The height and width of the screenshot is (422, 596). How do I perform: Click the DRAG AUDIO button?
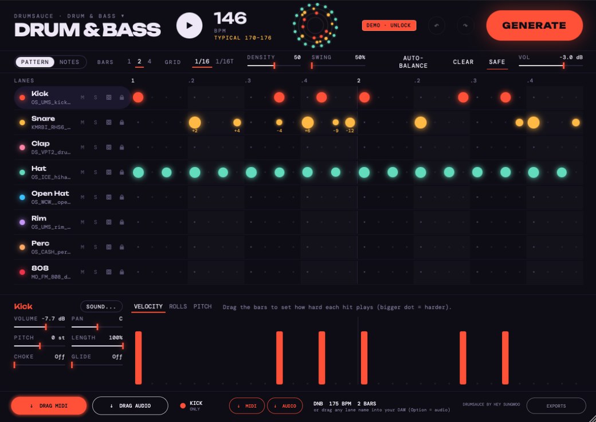point(130,405)
